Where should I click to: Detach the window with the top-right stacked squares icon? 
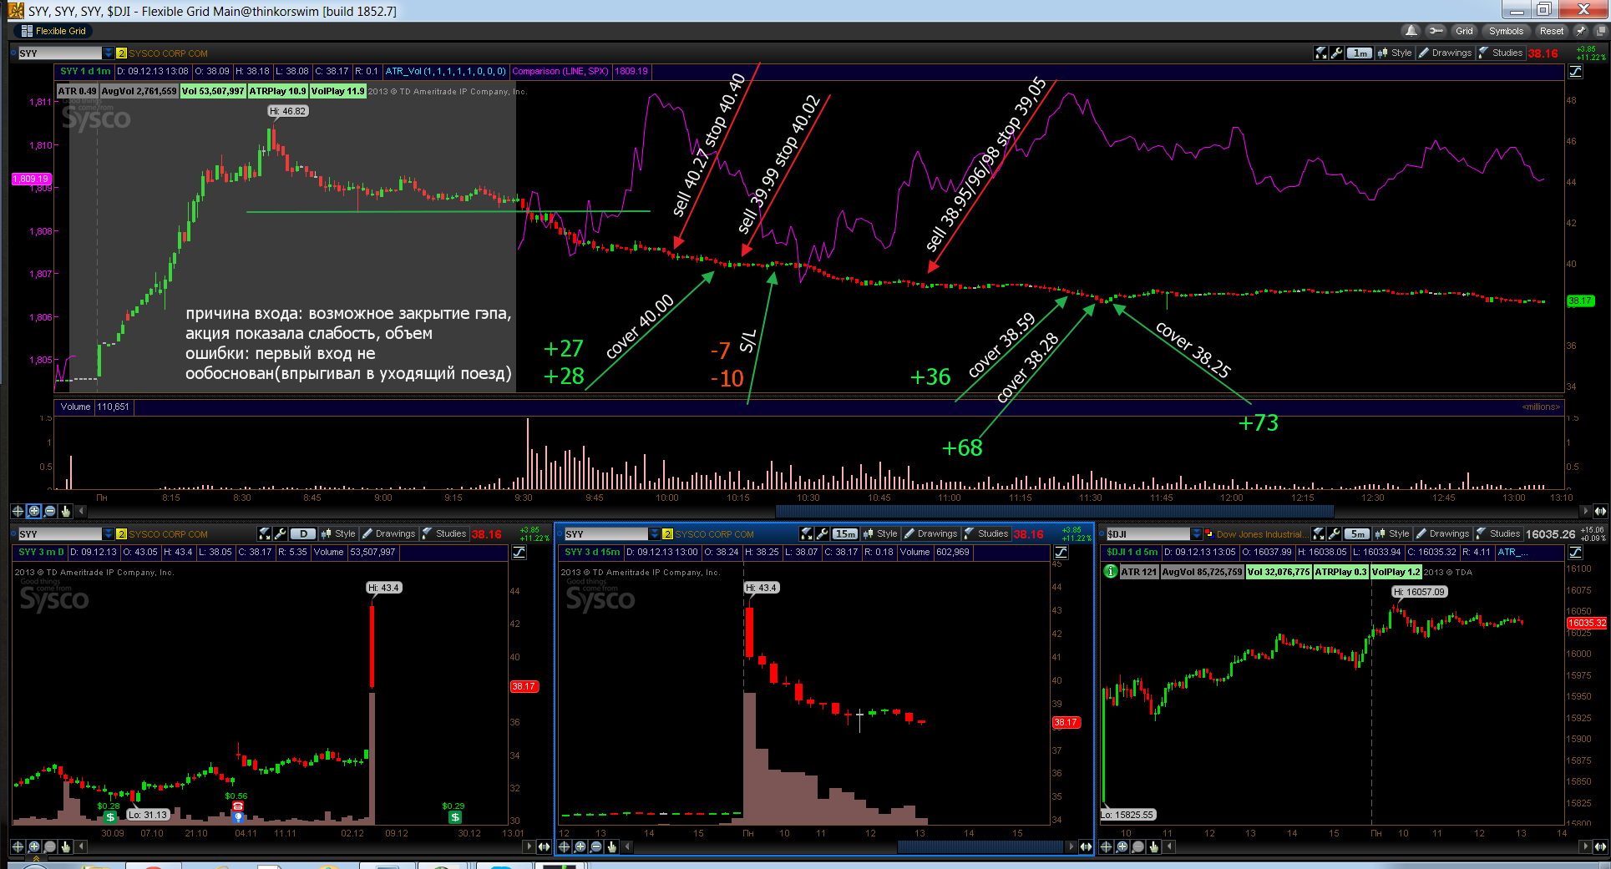click(x=1600, y=31)
